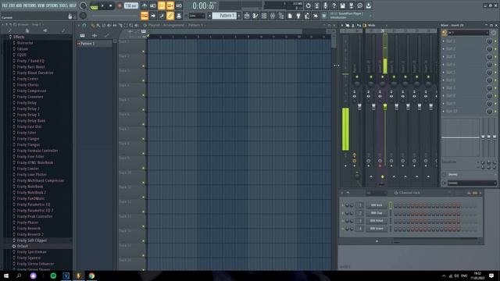Open the EDIT menu

click(12, 5)
